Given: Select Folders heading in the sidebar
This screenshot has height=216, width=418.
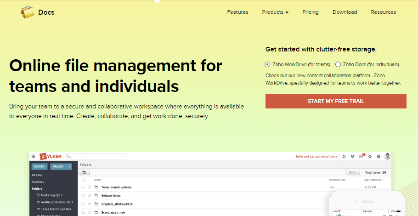Looking at the screenshot, I should (37, 188).
